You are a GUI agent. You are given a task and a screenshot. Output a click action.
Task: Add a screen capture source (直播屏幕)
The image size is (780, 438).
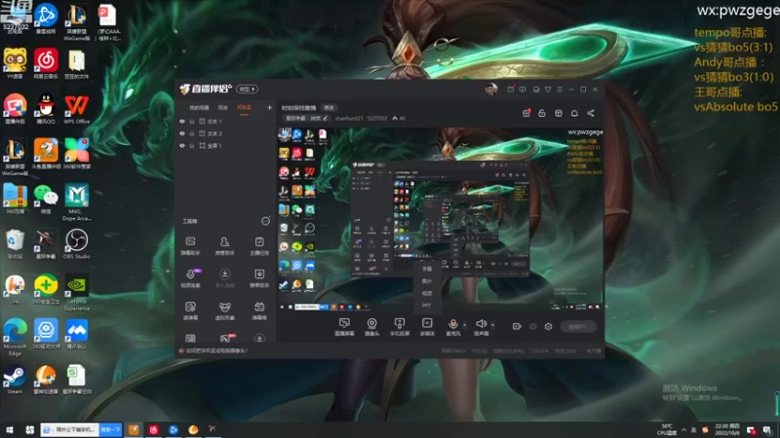tap(344, 327)
